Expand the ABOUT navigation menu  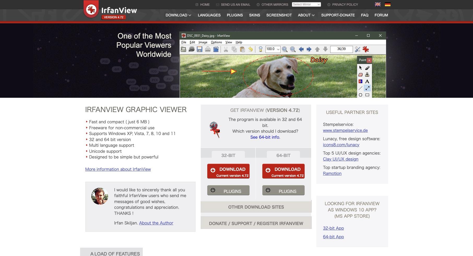pos(306,15)
